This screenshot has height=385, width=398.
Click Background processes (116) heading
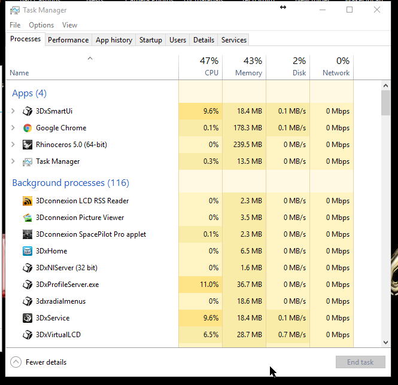71,183
